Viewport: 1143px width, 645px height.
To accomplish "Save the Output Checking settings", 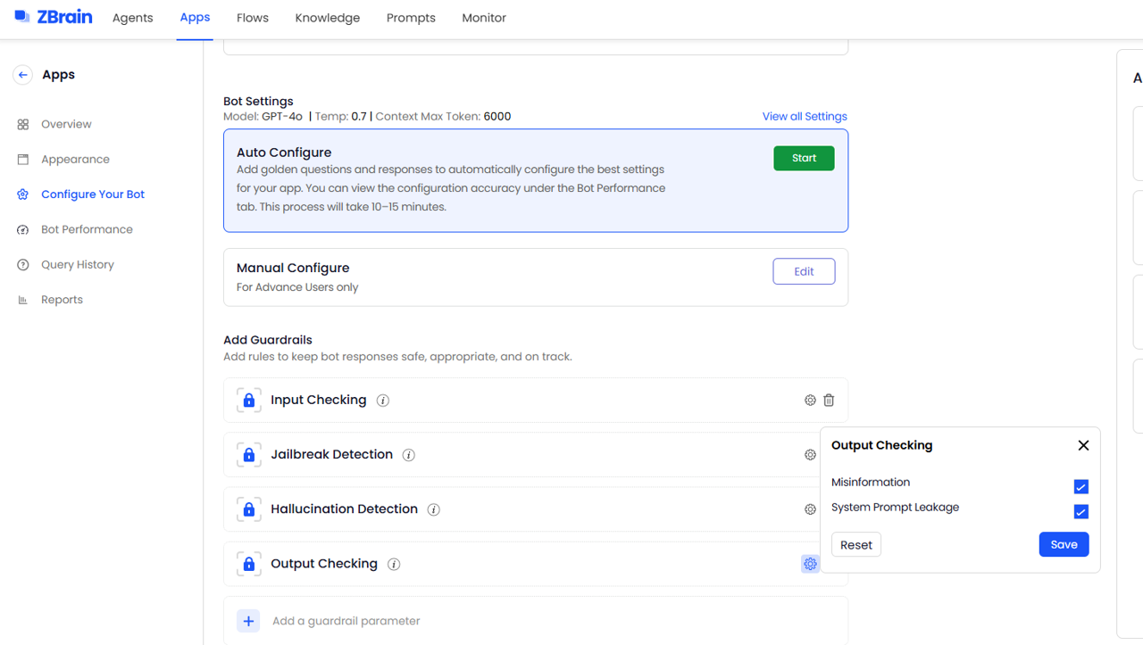I will [1064, 544].
